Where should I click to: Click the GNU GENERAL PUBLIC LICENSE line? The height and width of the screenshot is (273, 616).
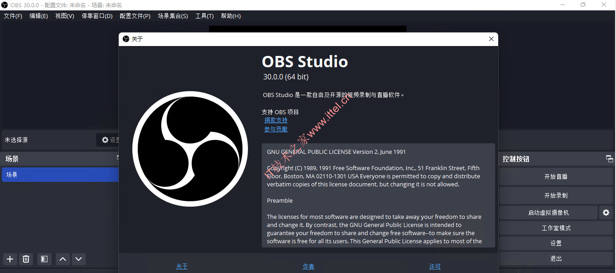point(336,152)
